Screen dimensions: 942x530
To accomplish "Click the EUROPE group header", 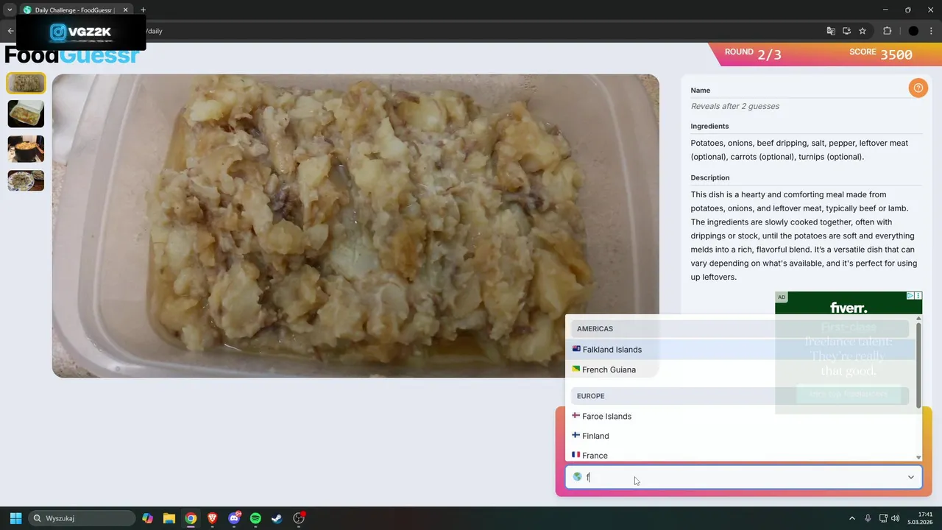I will point(740,396).
